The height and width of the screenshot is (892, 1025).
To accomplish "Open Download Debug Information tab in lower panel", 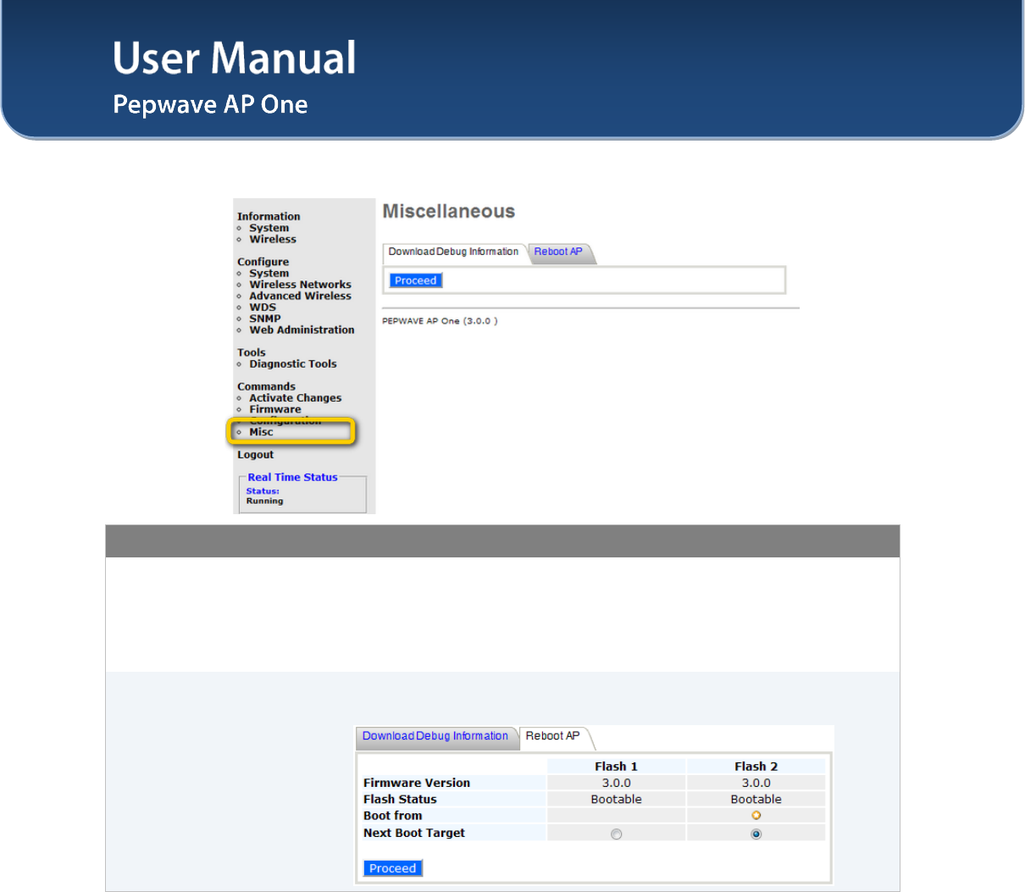I will 435,736.
